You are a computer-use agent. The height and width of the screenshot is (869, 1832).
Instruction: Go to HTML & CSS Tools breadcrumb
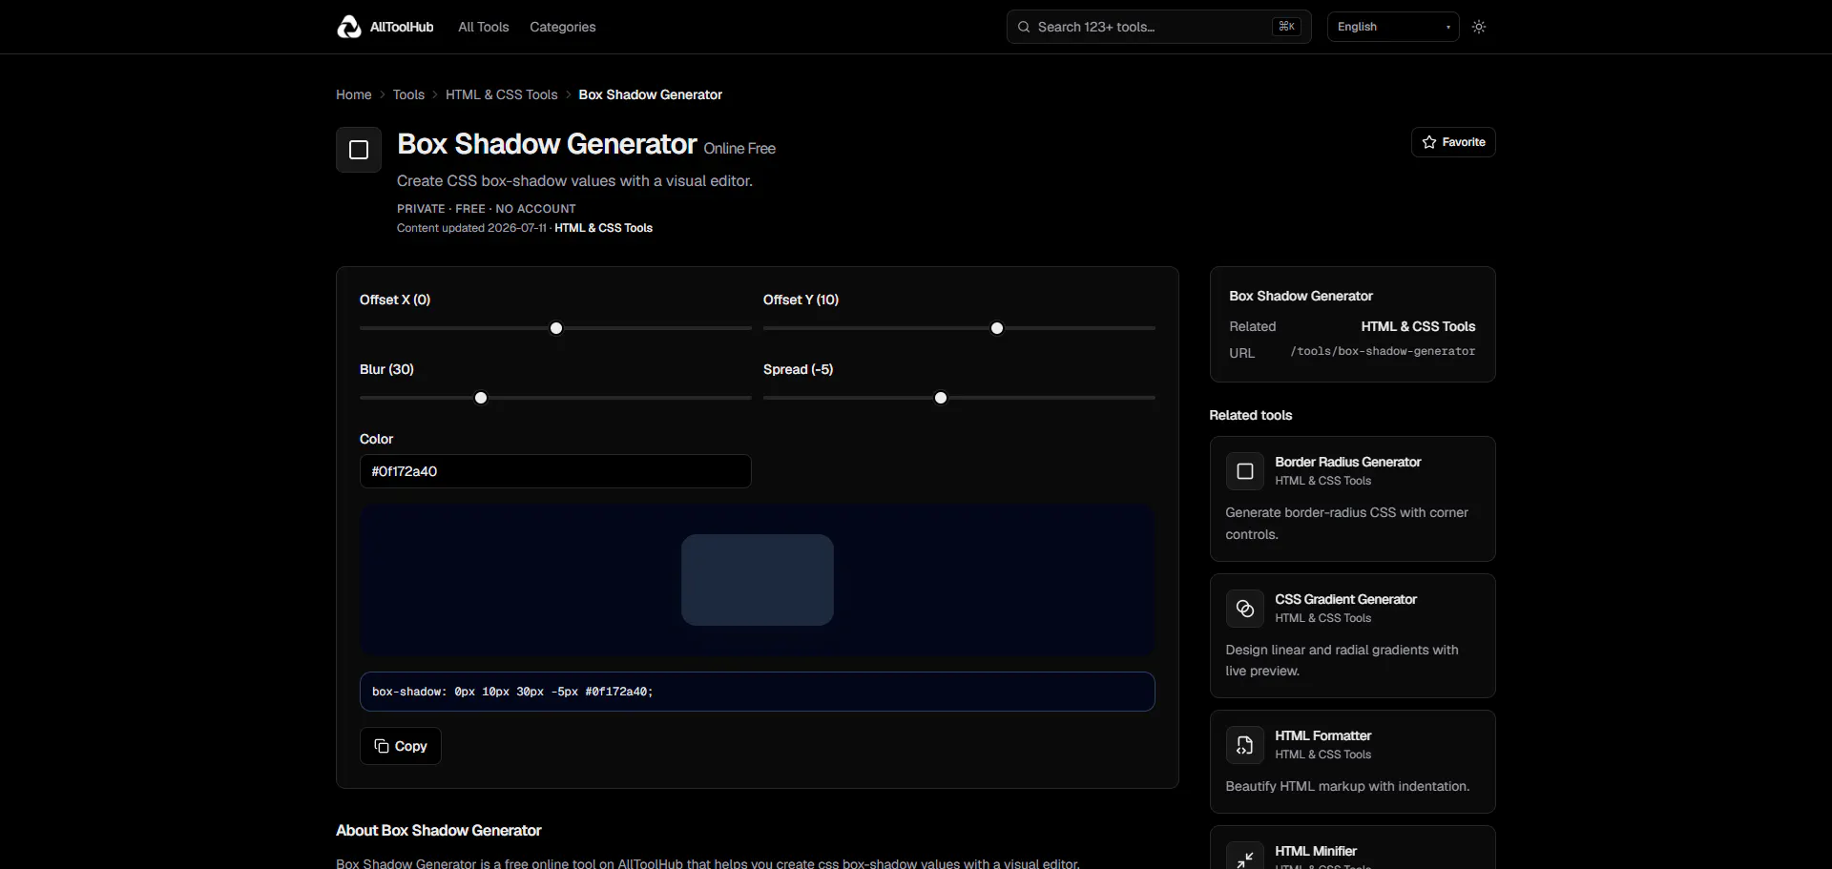(x=502, y=94)
